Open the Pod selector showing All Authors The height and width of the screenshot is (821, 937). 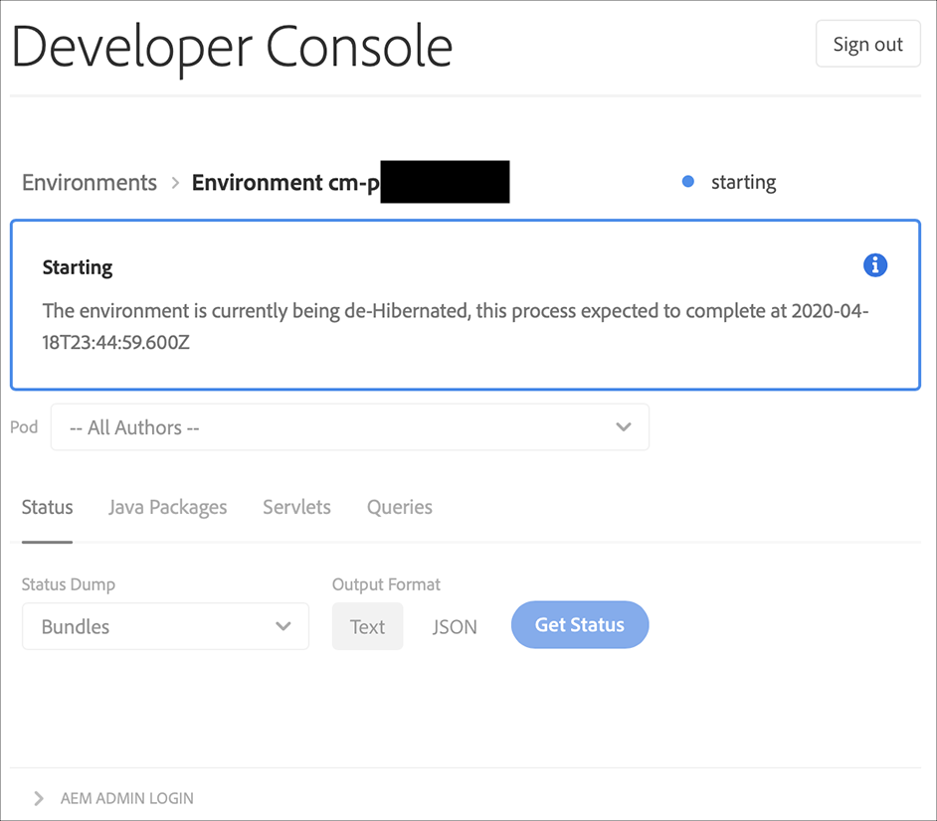tap(349, 427)
